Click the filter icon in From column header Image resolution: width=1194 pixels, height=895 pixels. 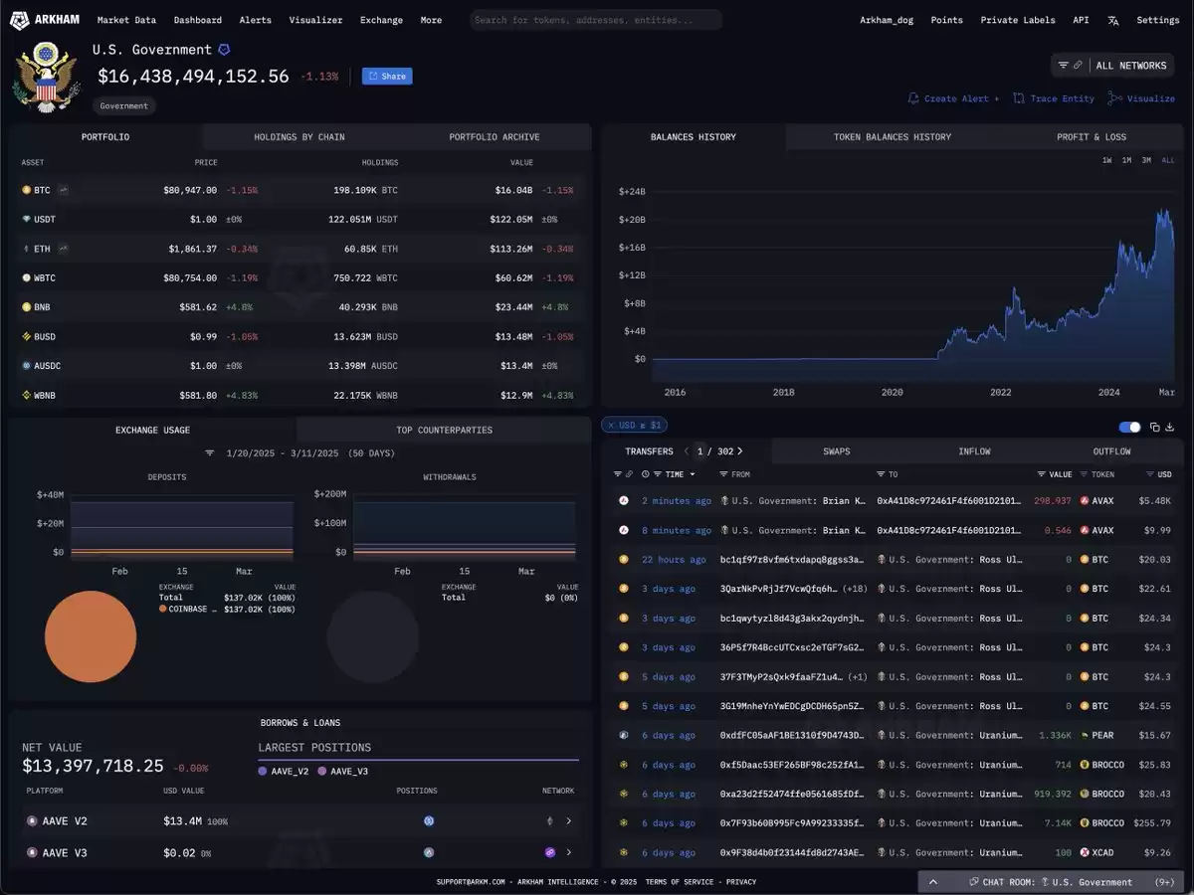(x=723, y=474)
